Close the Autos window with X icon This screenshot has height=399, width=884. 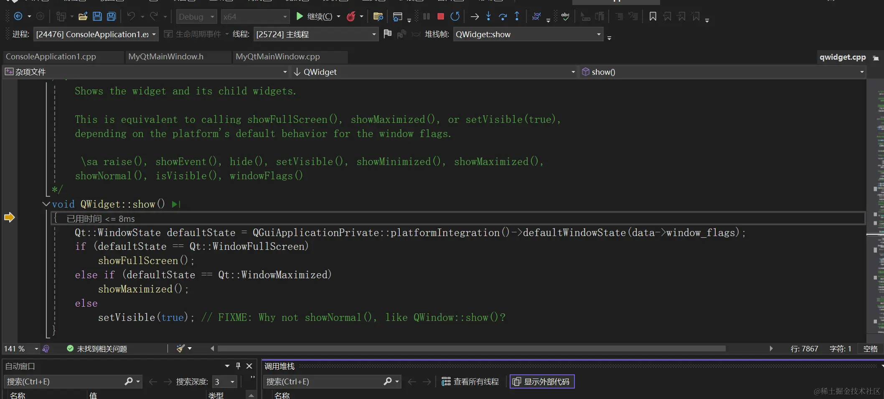[249, 366]
